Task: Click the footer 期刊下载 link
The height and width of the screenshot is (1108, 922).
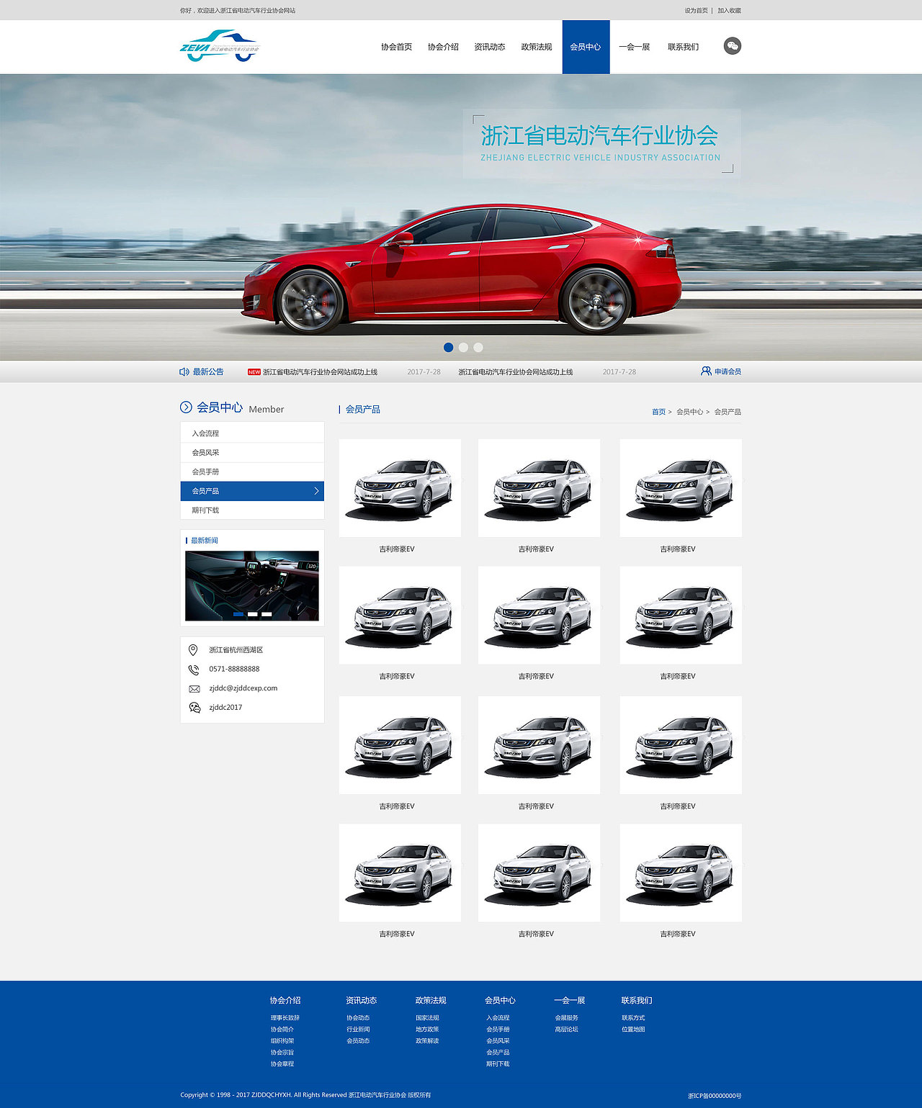Action: point(498,1064)
